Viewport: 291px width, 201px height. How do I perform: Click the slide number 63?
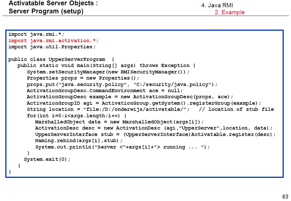pos(285,196)
